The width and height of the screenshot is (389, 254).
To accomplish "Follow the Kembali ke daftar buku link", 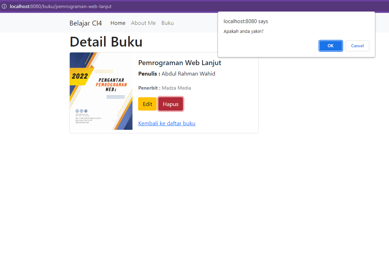I will click(x=167, y=123).
